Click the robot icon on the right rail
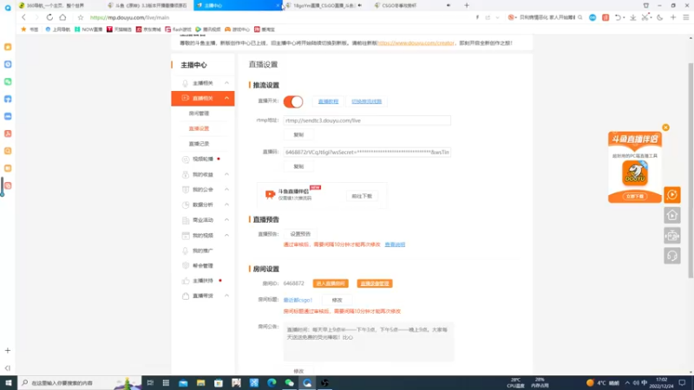The width and height of the screenshot is (694, 390). click(x=671, y=236)
